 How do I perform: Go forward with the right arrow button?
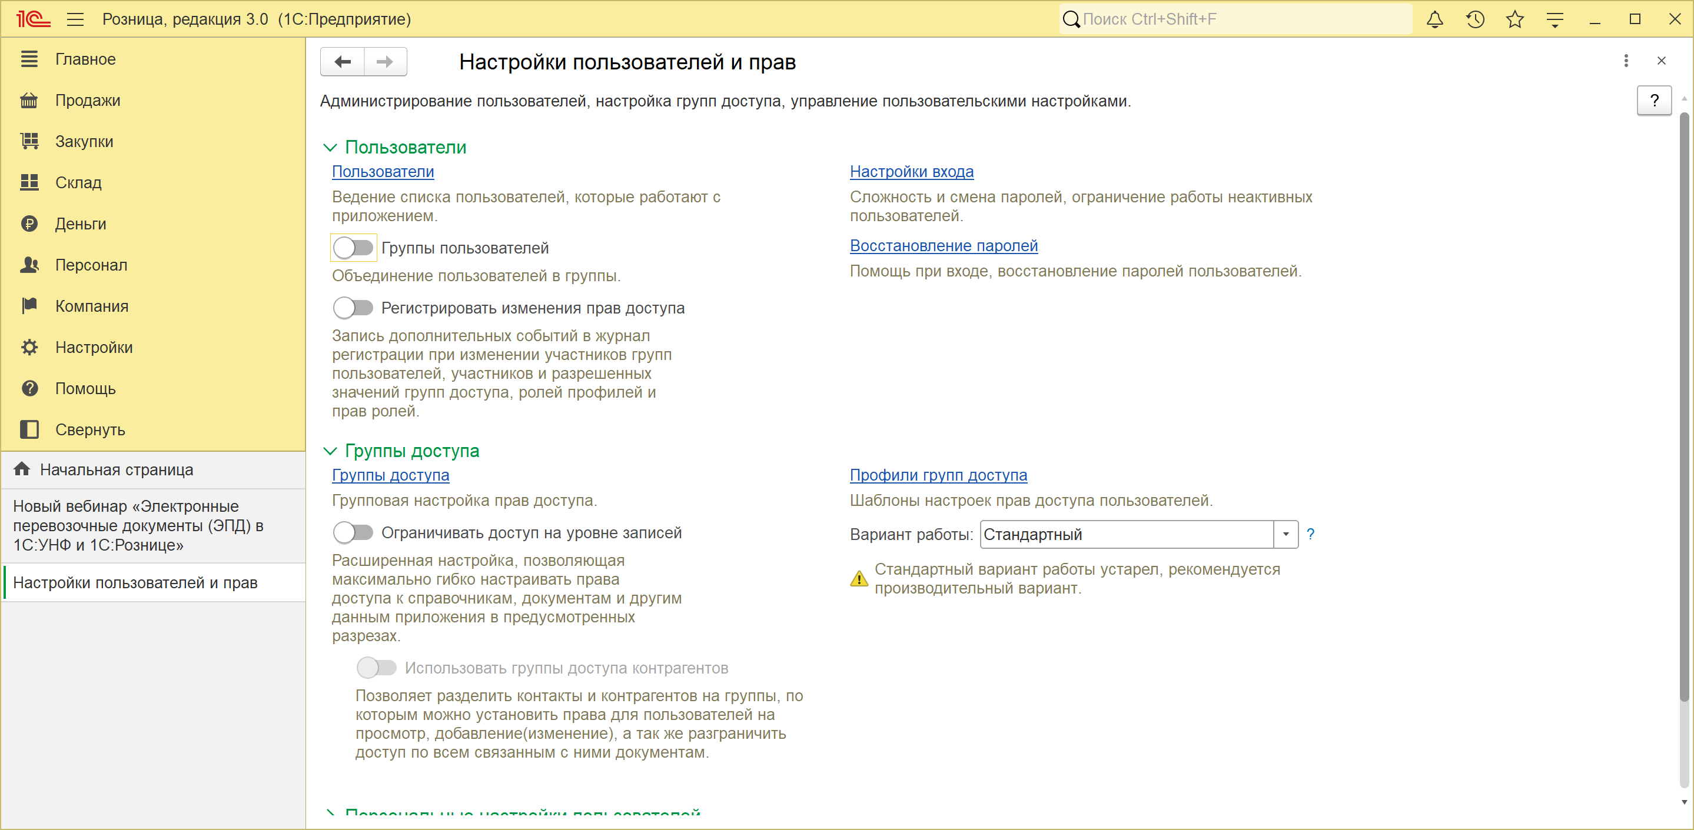tap(386, 62)
